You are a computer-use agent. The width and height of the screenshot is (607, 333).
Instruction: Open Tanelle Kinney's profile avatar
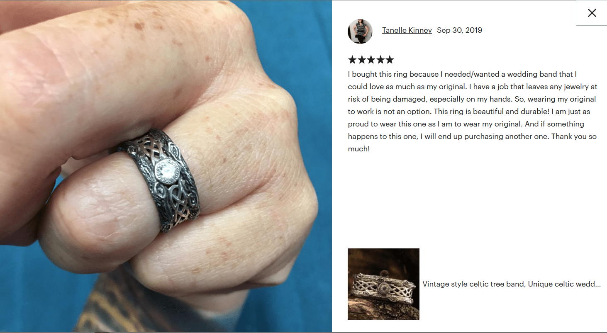pos(360,31)
